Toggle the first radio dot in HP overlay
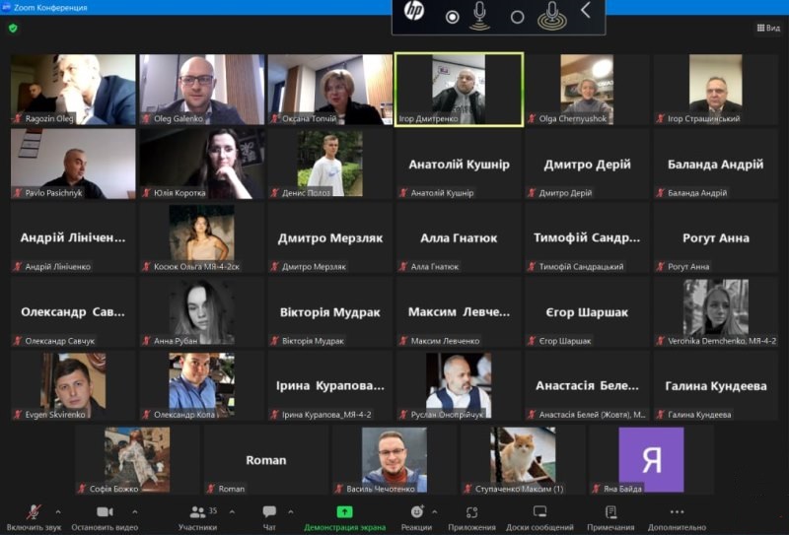 click(x=452, y=17)
